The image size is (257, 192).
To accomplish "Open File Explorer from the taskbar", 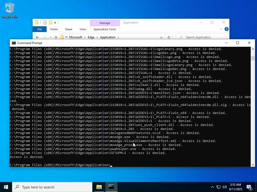I will [99, 187].
